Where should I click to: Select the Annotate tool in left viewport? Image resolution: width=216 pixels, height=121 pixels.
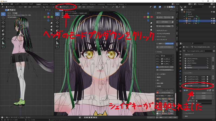[x=3, y=39]
